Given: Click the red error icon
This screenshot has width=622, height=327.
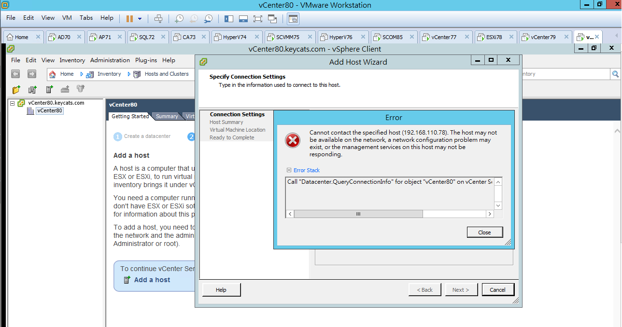Looking at the screenshot, I should coord(293,140).
